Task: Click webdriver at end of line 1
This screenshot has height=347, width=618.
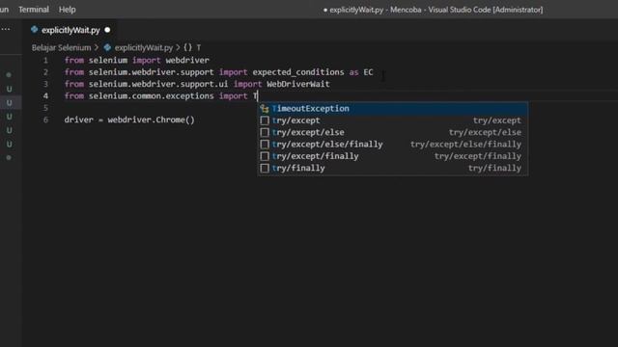Action: [x=187, y=60]
